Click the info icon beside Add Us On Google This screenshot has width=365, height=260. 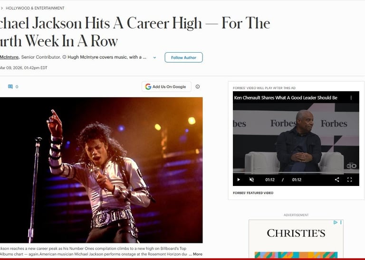click(x=198, y=86)
